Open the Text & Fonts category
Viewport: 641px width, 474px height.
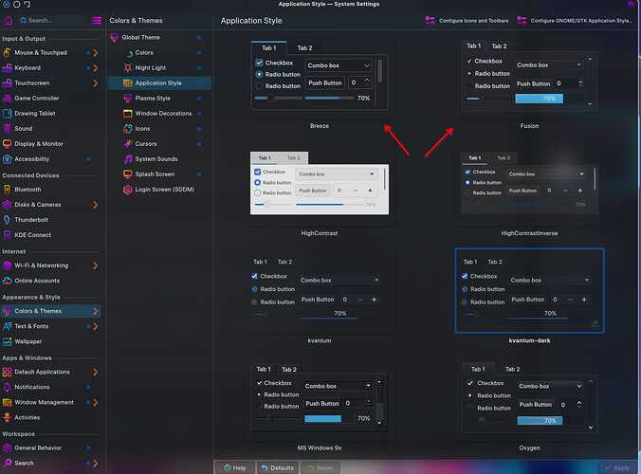coord(50,326)
